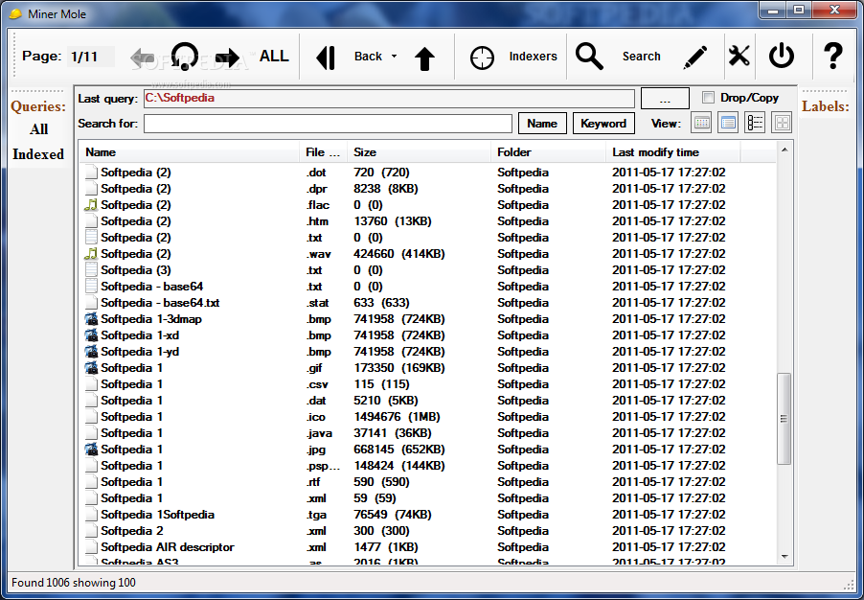Maximize the Miner Mole window
The width and height of the screenshot is (864, 600).
(799, 10)
